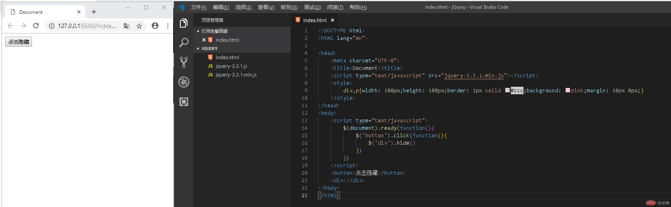Open Chrome three-dot menu

tap(168, 26)
